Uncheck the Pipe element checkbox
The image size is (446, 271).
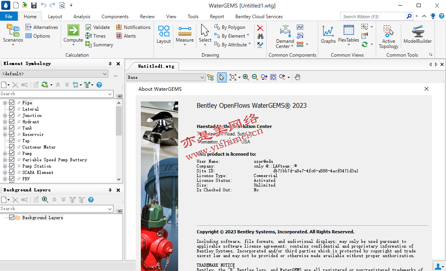tap(12, 103)
